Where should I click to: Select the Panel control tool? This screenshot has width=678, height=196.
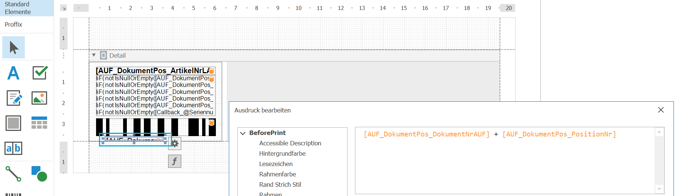tap(13, 123)
